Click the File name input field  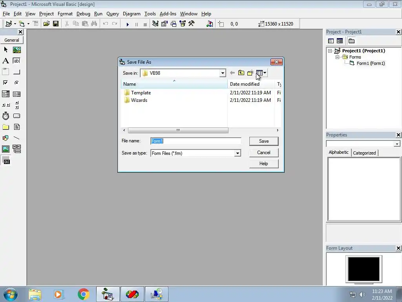pyautogui.click(x=196, y=141)
